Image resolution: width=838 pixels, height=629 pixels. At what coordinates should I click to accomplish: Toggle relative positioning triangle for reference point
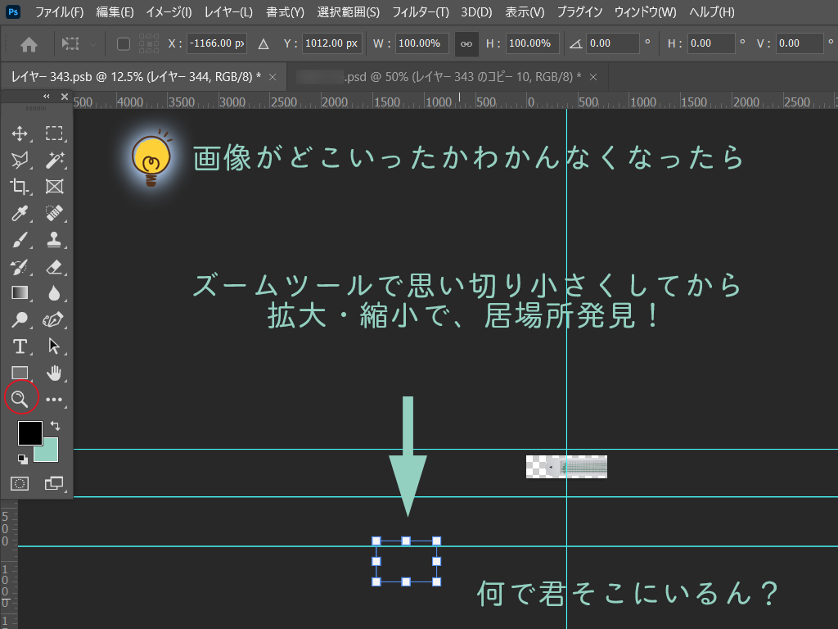[x=263, y=43]
